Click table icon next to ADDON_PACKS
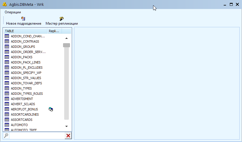 click(7, 57)
